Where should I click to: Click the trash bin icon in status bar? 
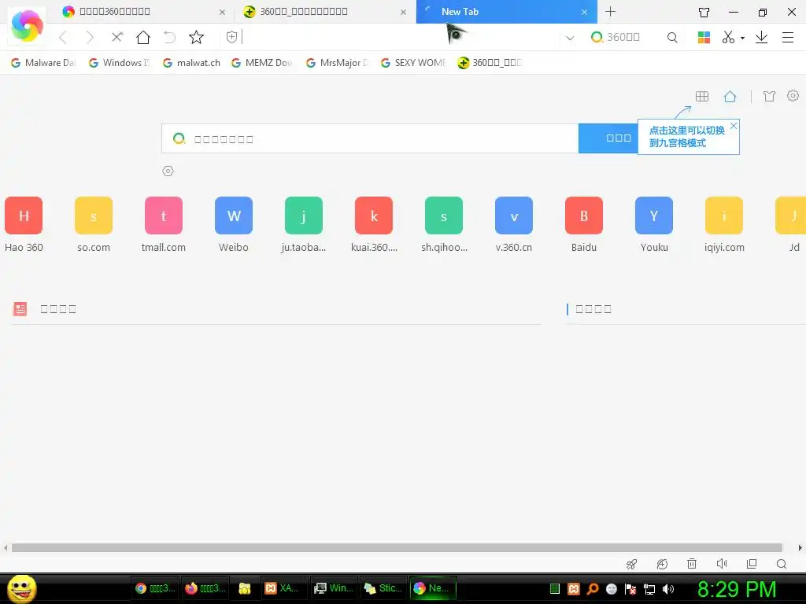(692, 563)
